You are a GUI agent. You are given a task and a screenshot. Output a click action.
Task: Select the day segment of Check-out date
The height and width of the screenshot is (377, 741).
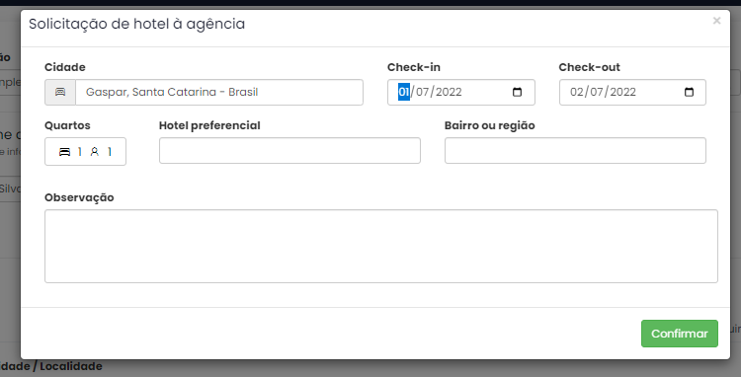point(577,92)
